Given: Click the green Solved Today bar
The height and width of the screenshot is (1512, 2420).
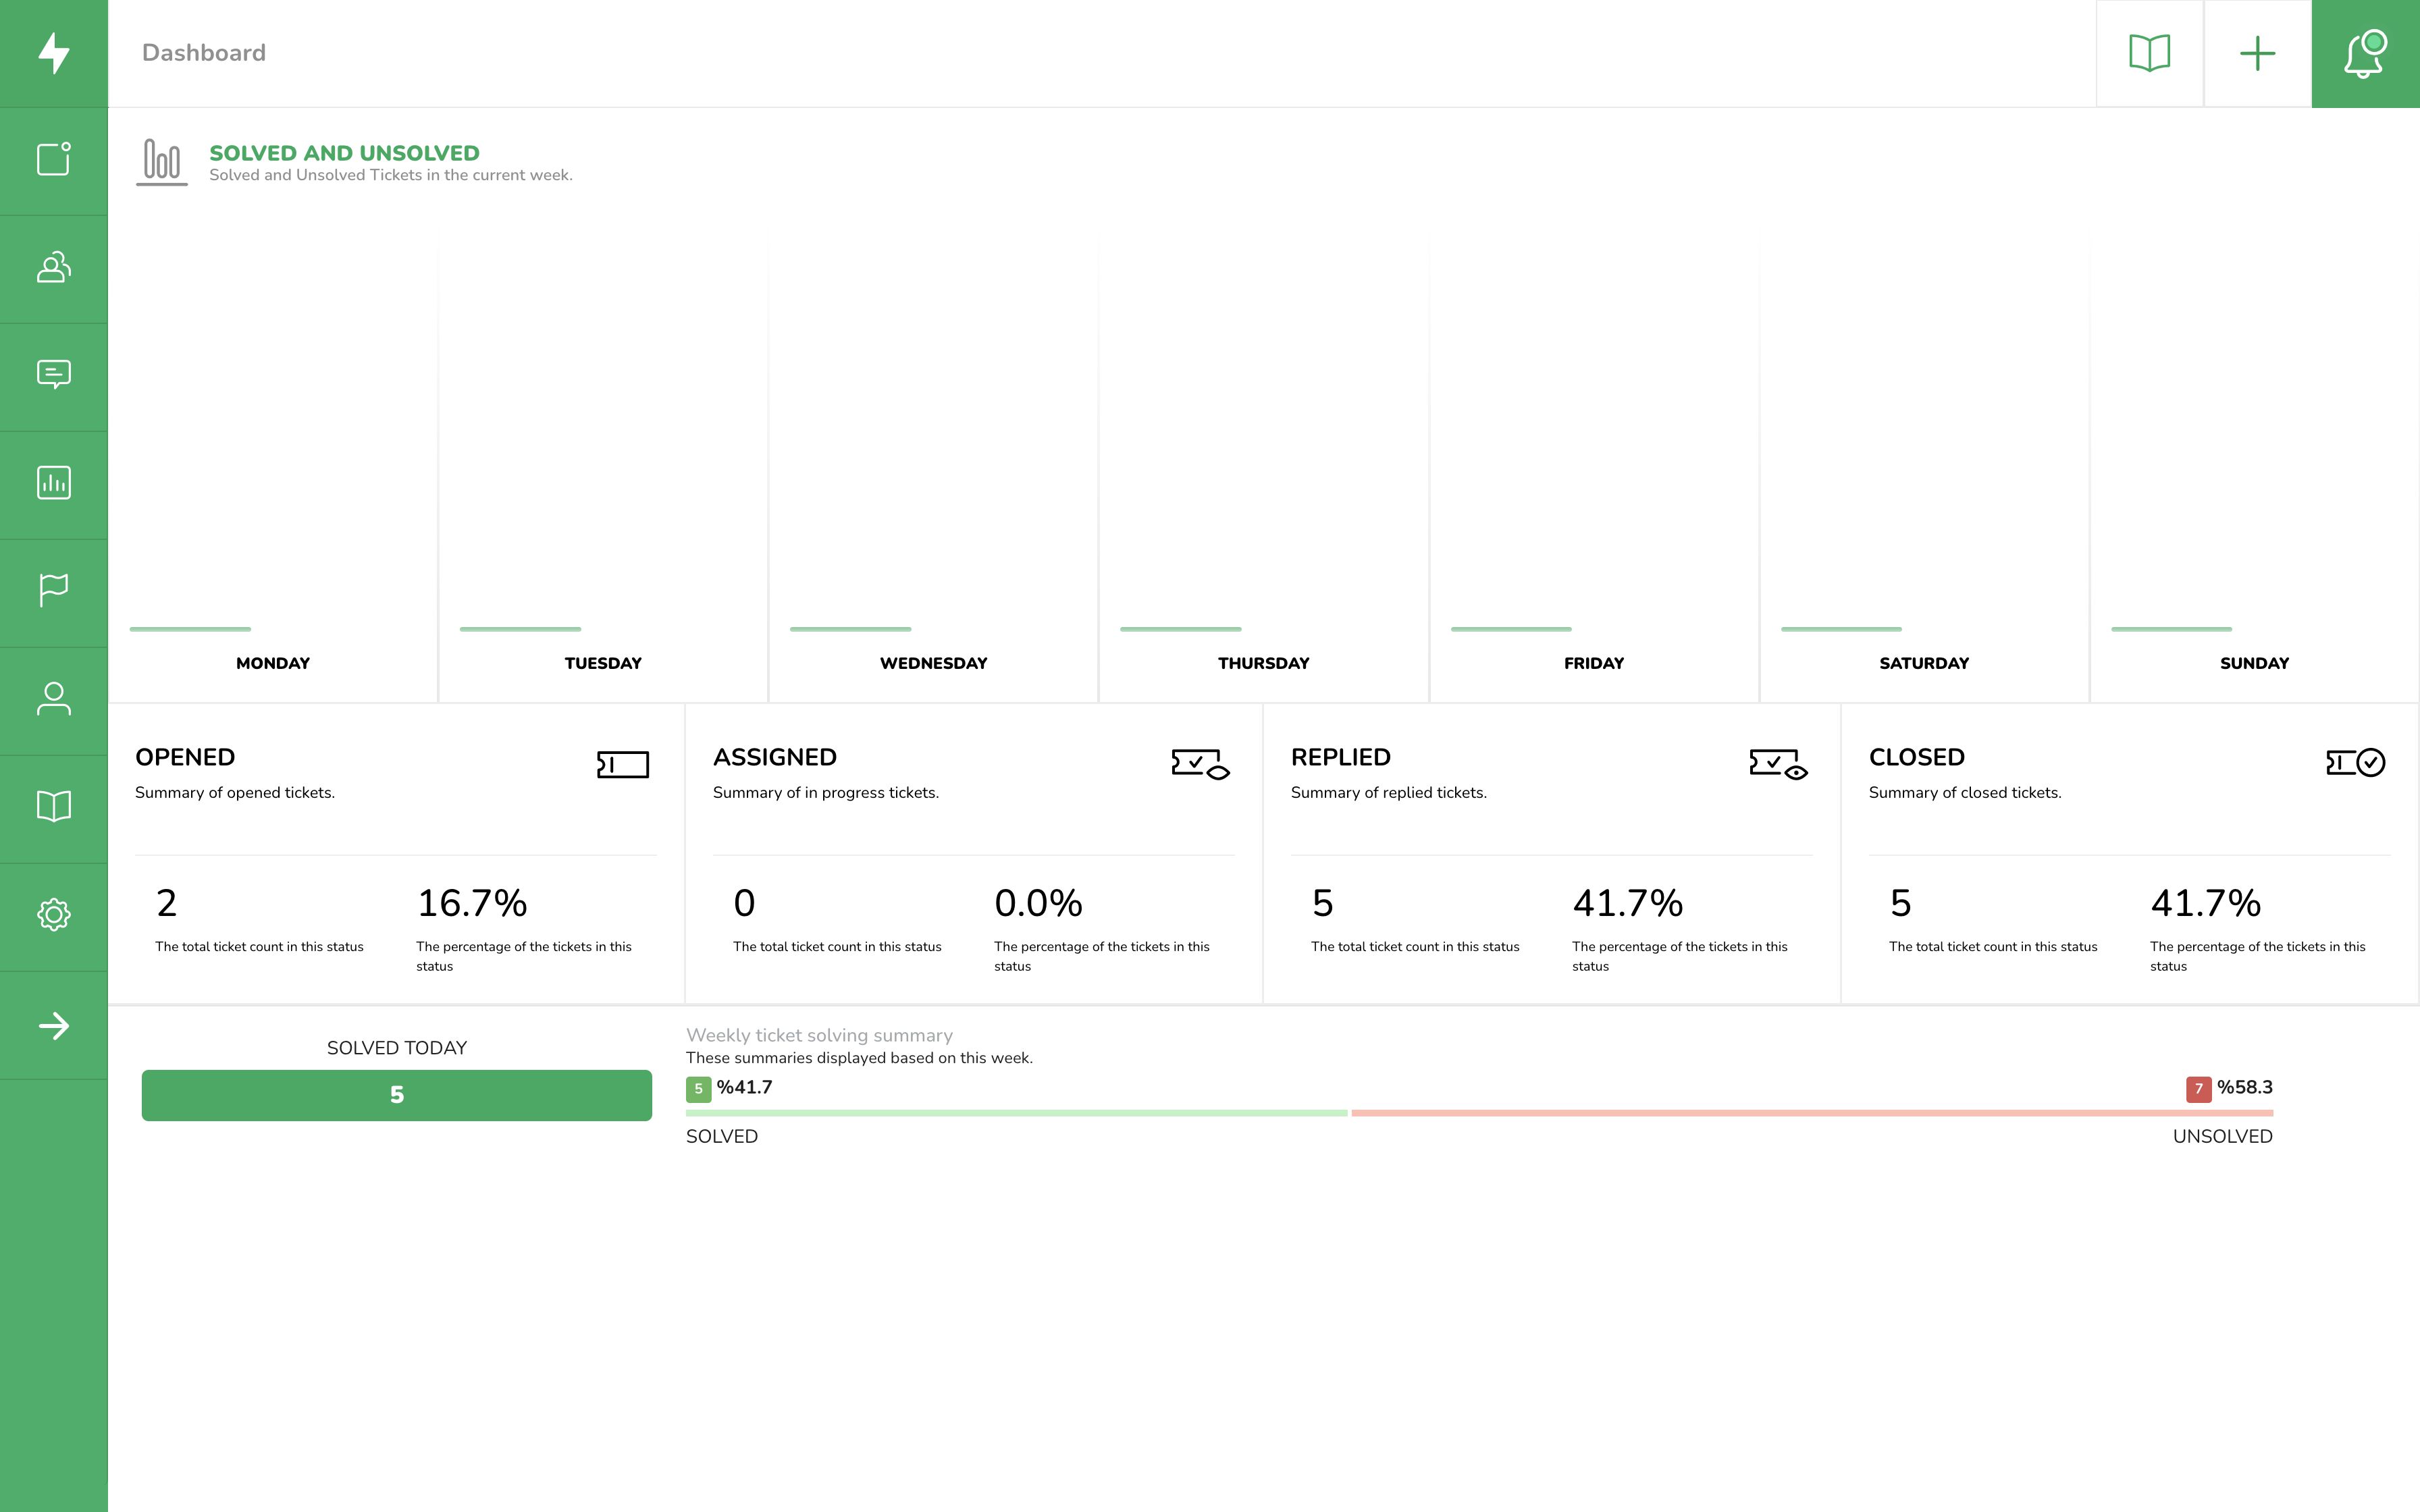Looking at the screenshot, I should coord(397,1095).
